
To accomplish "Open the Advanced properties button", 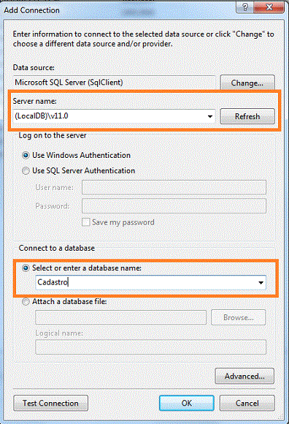I will [x=244, y=376].
